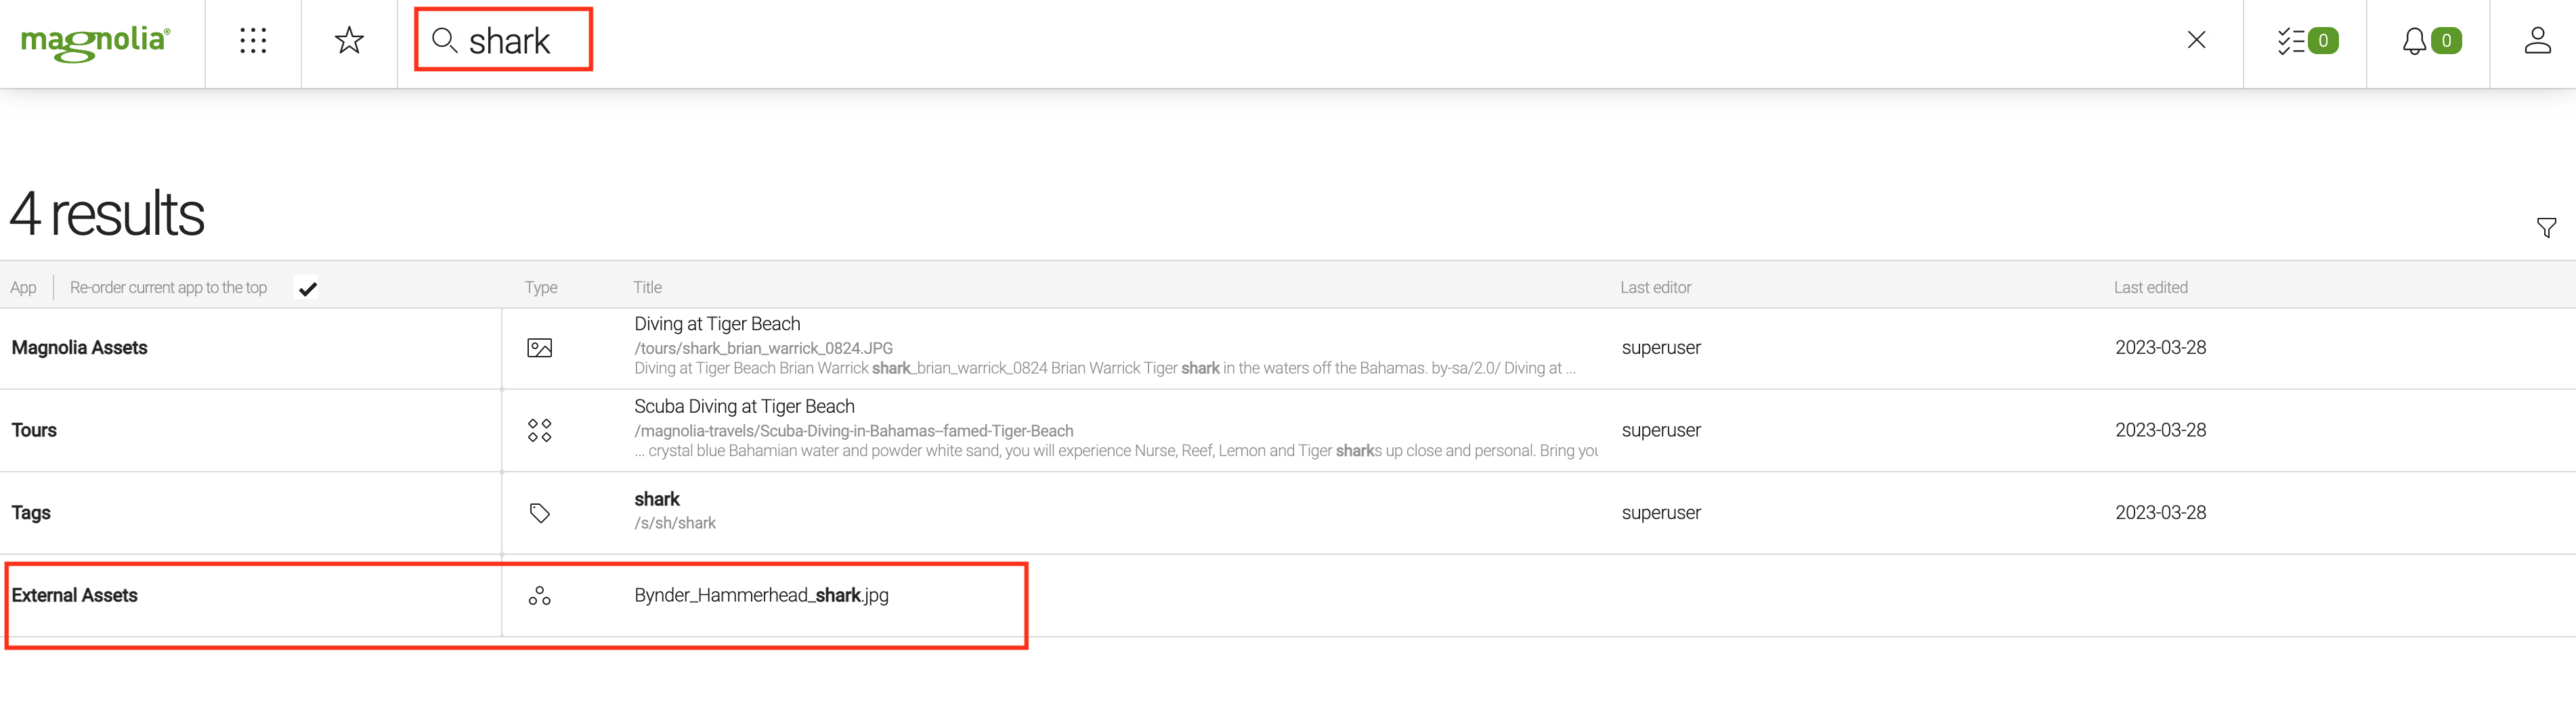
Task: Click the App column header
Action: pos(23,288)
